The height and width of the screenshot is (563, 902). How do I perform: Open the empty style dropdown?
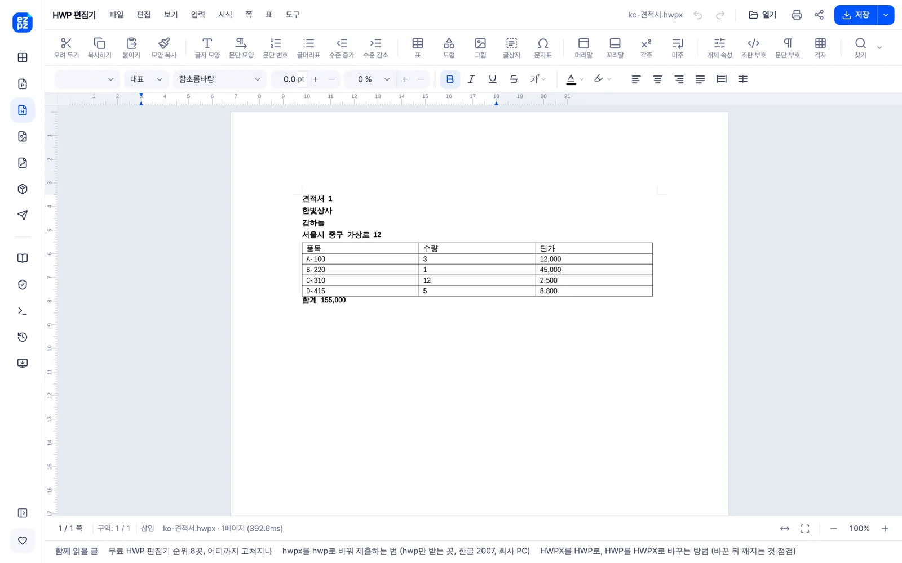(x=87, y=79)
